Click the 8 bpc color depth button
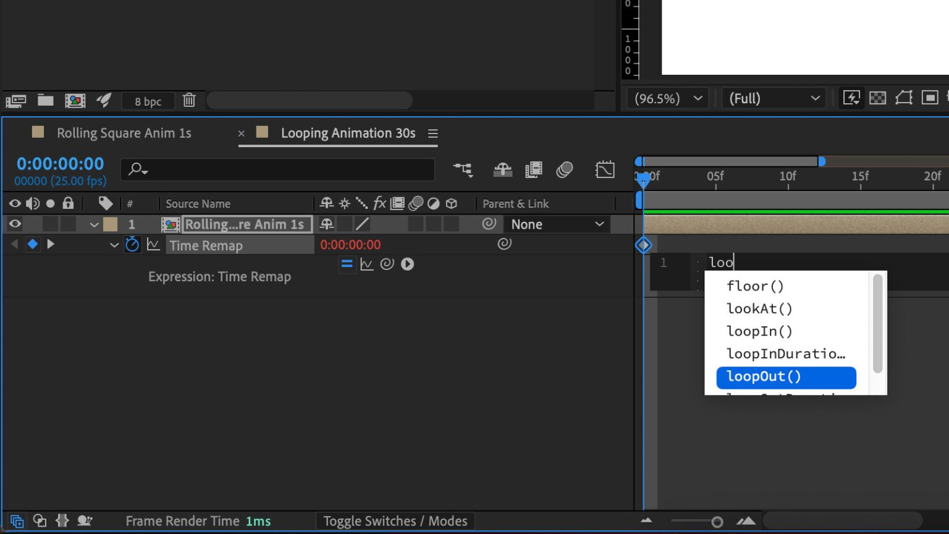This screenshot has width=949, height=534. 148,100
